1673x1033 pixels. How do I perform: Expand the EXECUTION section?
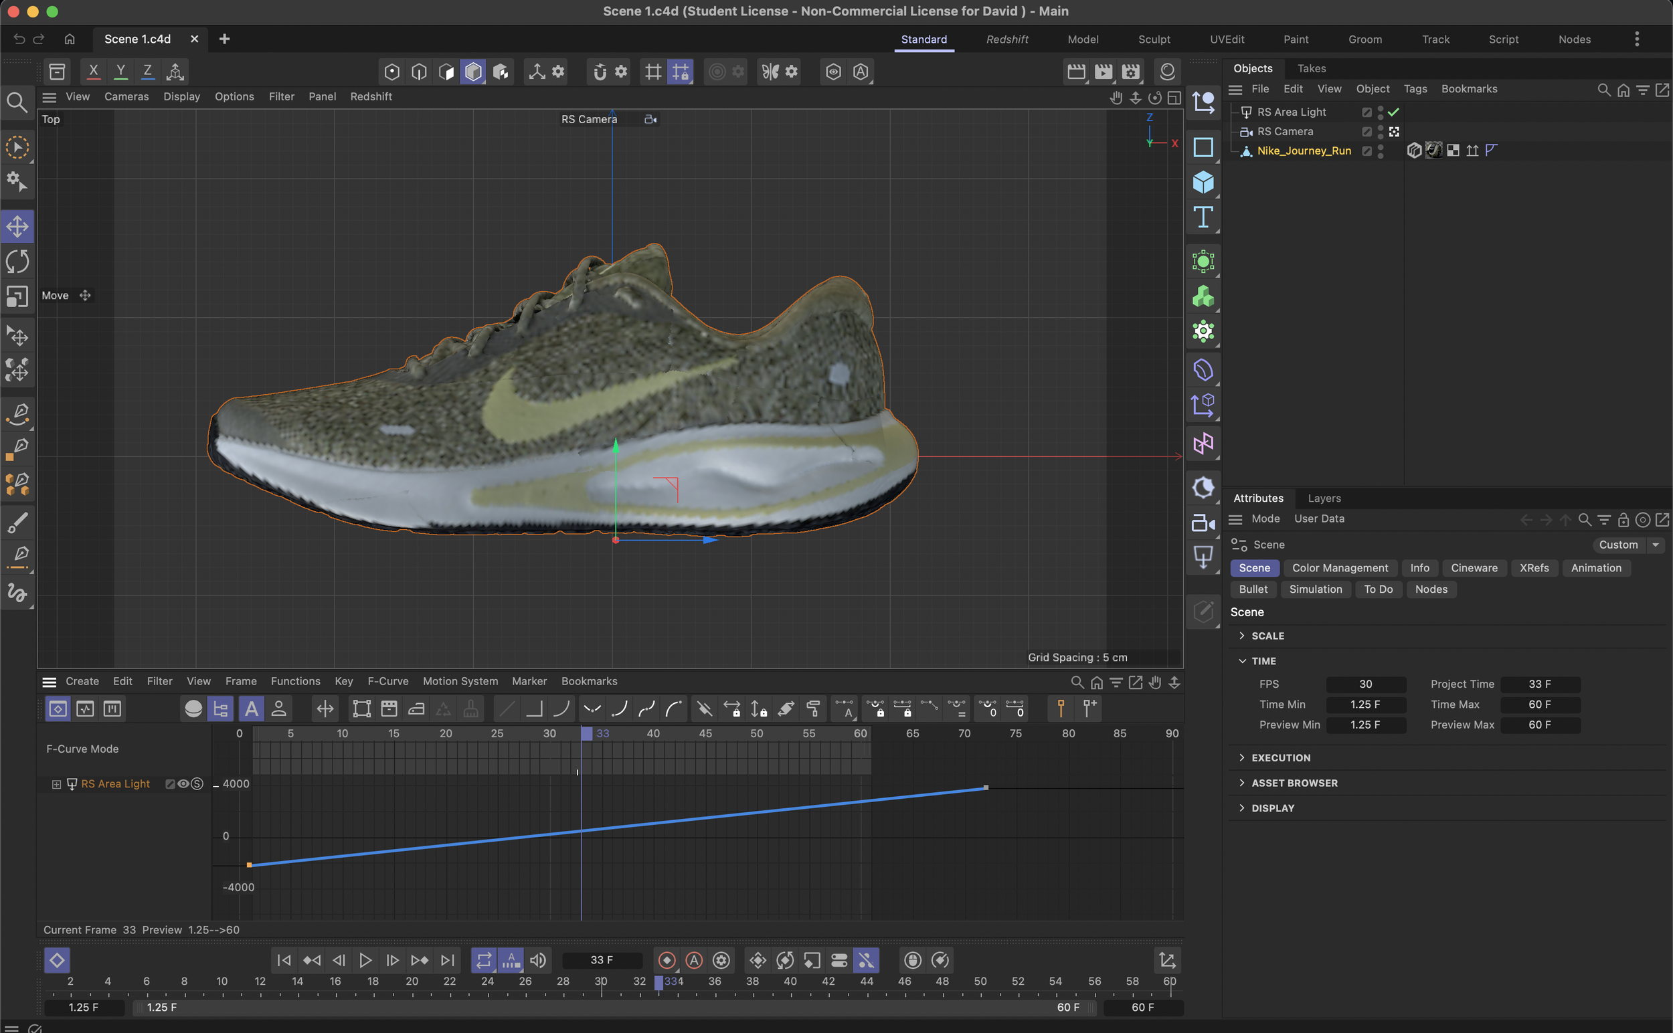pos(1242,758)
